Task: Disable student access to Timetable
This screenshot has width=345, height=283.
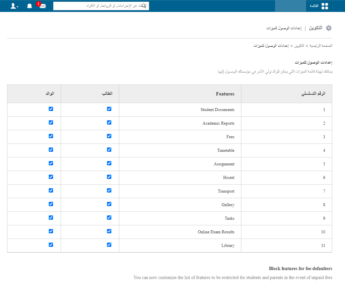Action: point(109,150)
